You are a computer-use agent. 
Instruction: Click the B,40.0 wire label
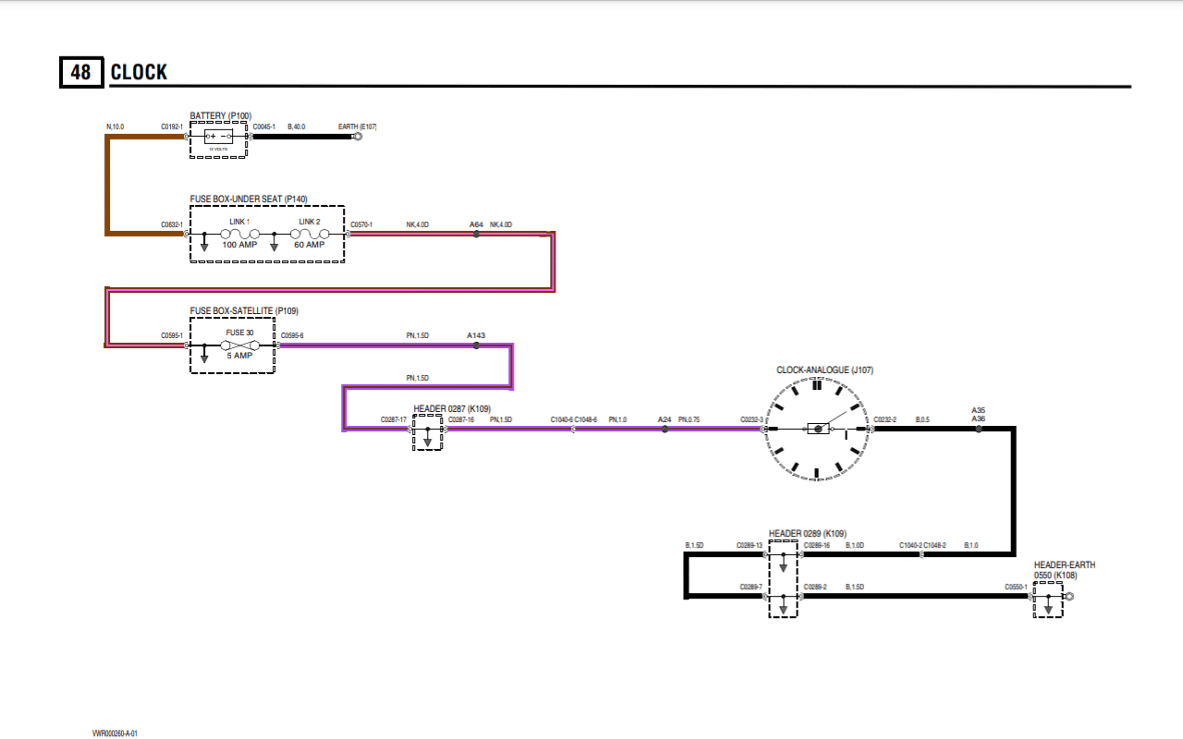click(297, 127)
